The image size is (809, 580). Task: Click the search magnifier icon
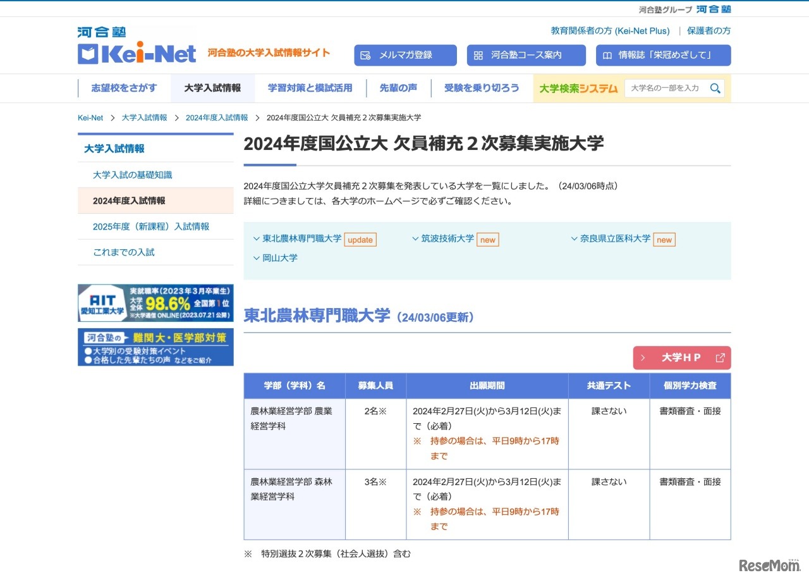[715, 89]
